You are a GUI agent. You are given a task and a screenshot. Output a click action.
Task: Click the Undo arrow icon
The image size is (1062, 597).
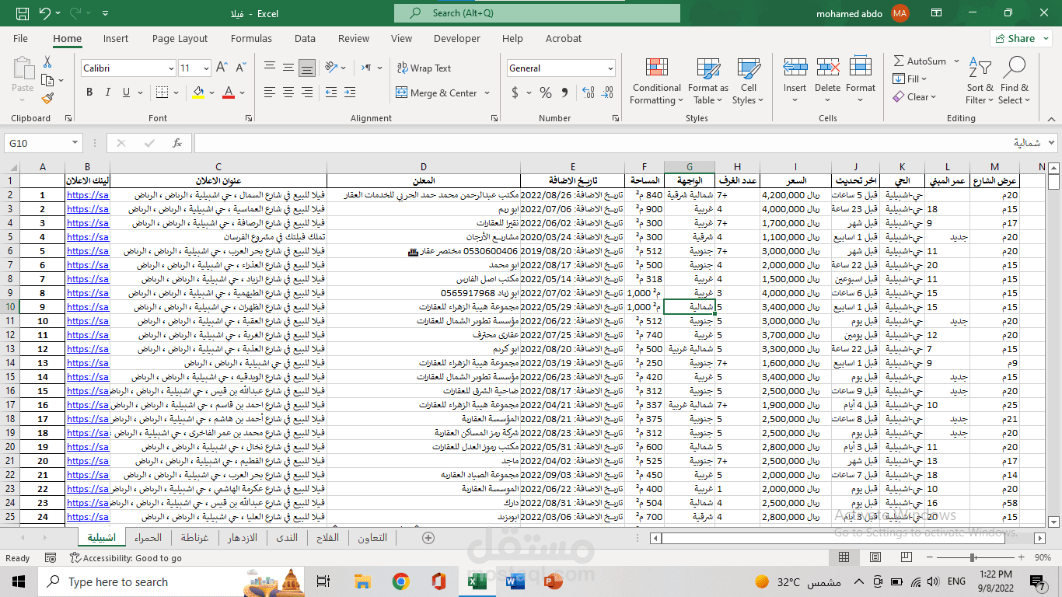point(44,13)
